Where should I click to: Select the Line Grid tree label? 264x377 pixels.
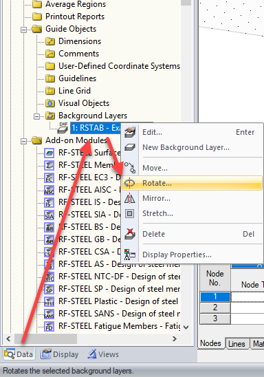(74, 91)
